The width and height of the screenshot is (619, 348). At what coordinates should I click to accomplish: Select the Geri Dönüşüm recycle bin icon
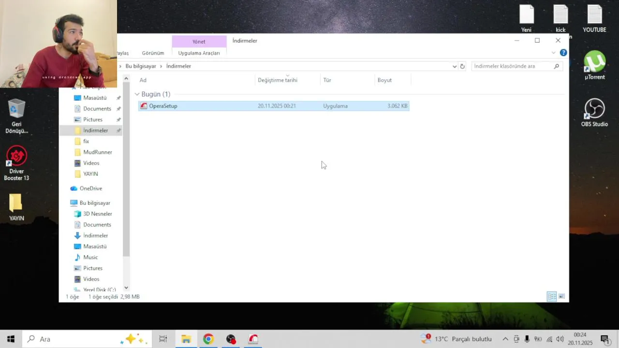[x=16, y=116]
